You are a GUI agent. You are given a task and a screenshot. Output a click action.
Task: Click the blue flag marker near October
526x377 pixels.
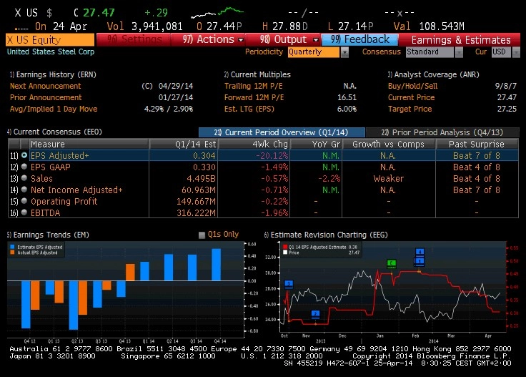tap(289, 284)
